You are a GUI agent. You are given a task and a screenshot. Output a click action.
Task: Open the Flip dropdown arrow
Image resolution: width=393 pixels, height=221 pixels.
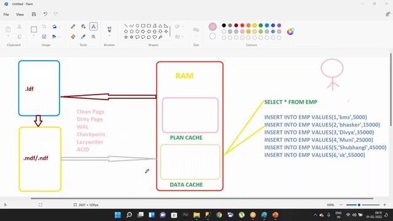(x=60, y=37)
